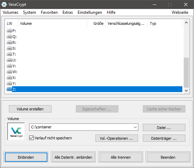Viewport: 194px width, 168px height.
Task: Select the P: drive icon
Action: (9, 31)
